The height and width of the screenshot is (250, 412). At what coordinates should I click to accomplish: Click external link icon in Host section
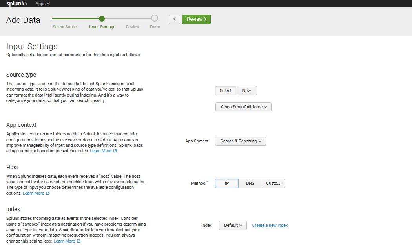click(47, 193)
